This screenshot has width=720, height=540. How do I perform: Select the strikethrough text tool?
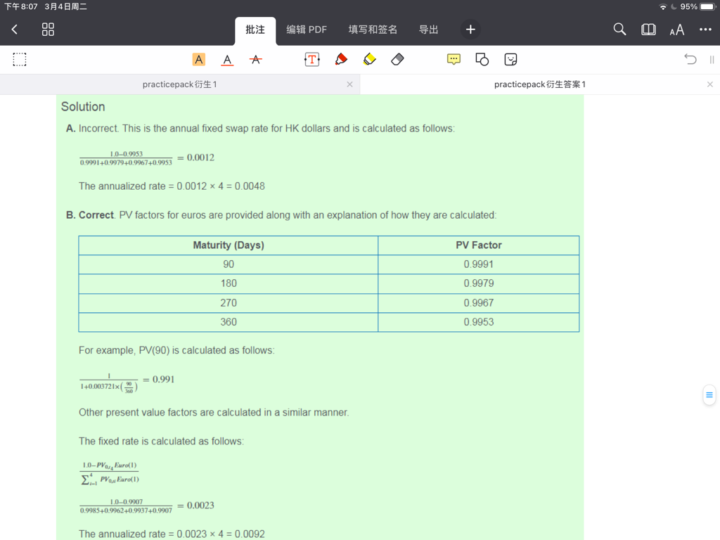[x=256, y=59]
